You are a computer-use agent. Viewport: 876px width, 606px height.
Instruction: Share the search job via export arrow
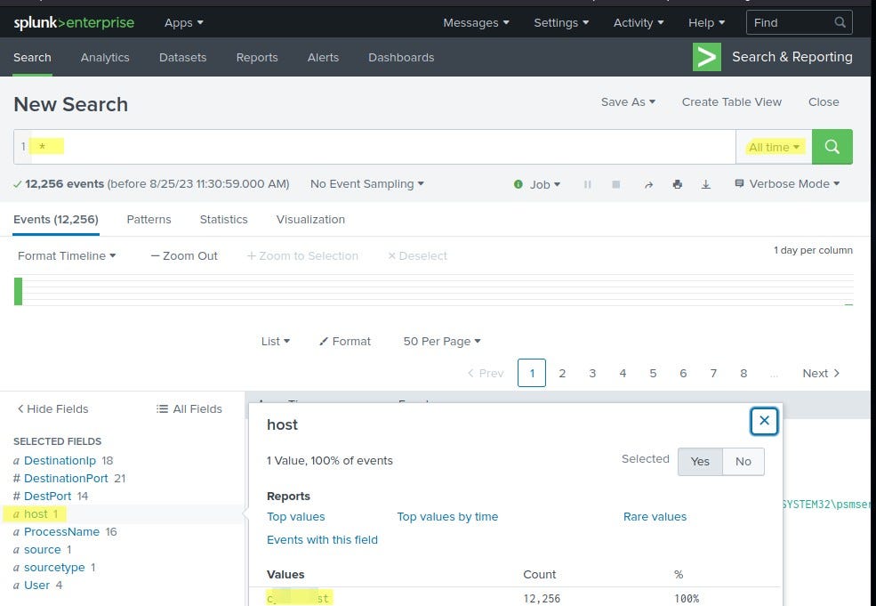(x=648, y=184)
